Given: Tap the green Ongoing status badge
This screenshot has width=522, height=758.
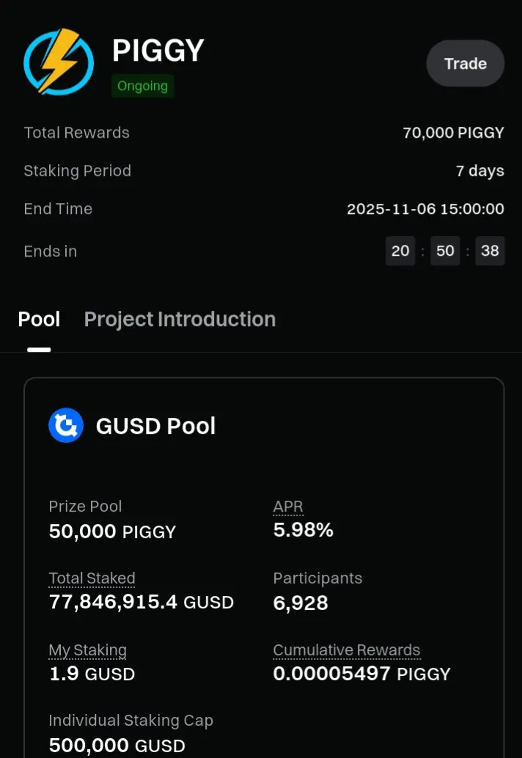Looking at the screenshot, I should click(142, 86).
